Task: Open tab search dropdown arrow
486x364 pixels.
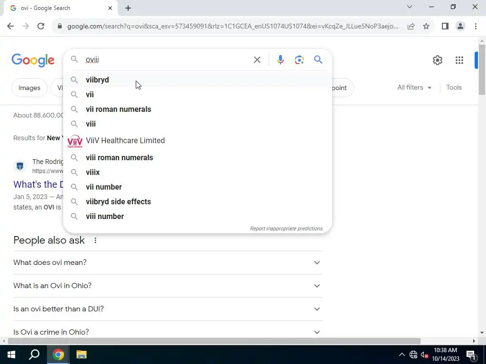Action: pyautogui.click(x=410, y=7)
